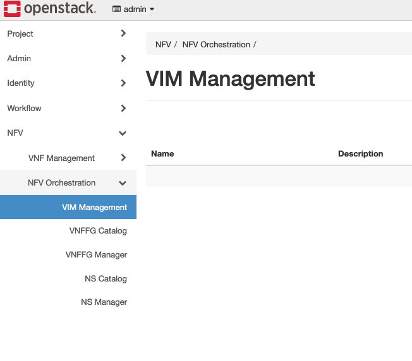Viewport: 412px width, 361px height.
Task: Click the admin project icon in header
Action: point(116,9)
